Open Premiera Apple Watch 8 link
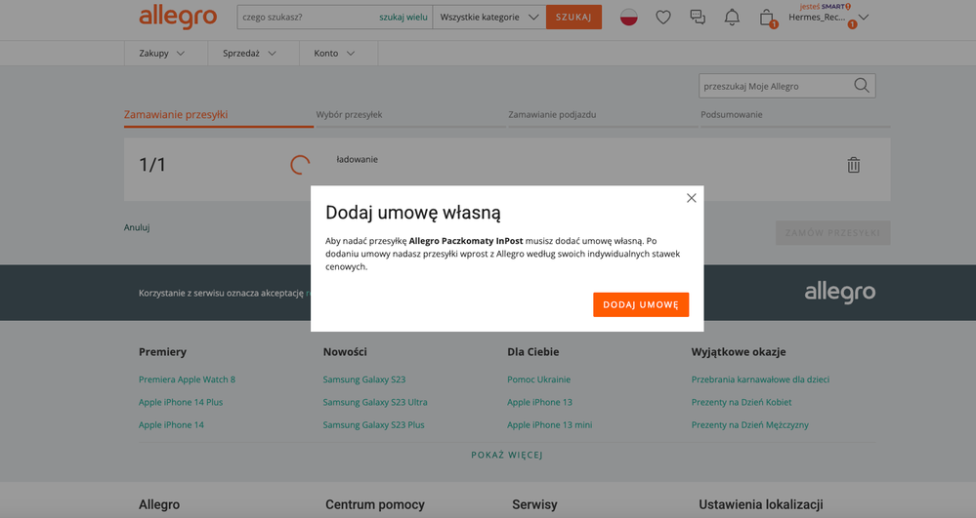The height and width of the screenshot is (518, 976). tap(187, 379)
